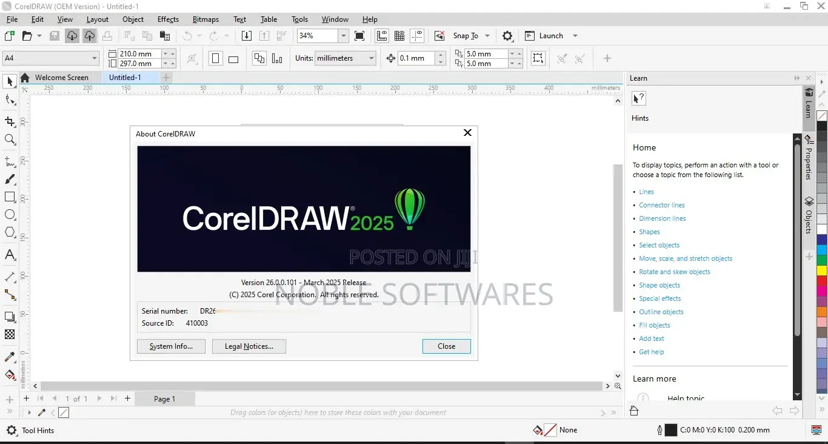828x444 pixels.
Task: Open the Outline objects help link
Action: click(x=661, y=312)
